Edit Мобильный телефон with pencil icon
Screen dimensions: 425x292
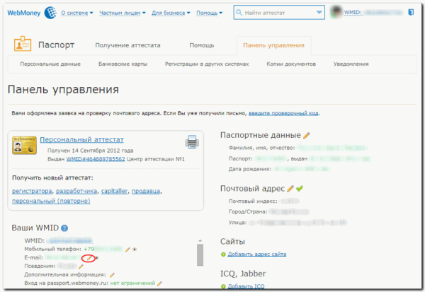127,250
